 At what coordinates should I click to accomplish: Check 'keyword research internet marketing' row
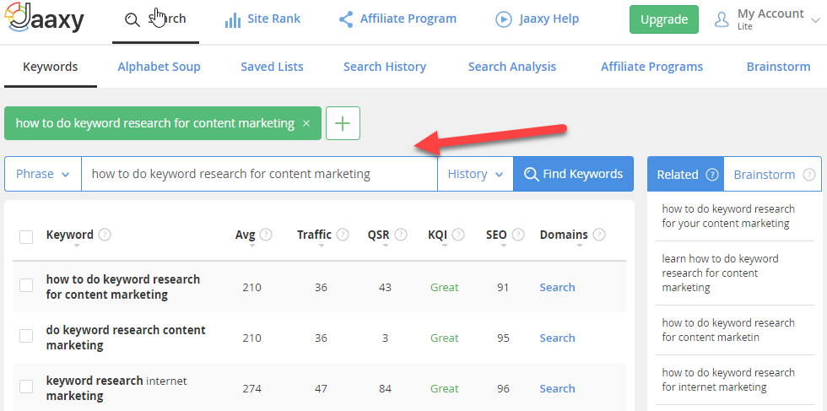click(26, 387)
